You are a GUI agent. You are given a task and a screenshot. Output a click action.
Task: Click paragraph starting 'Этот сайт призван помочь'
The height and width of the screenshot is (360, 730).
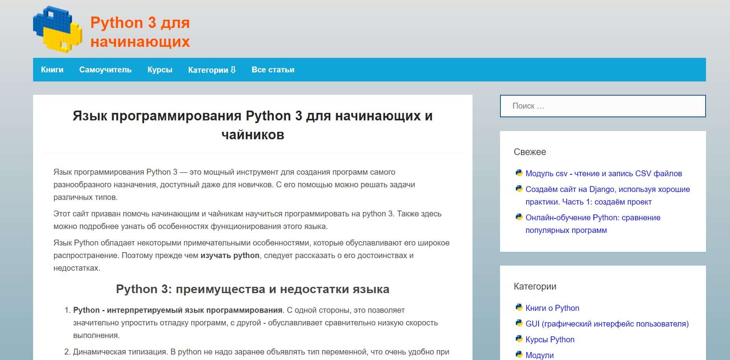coord(248,220)
